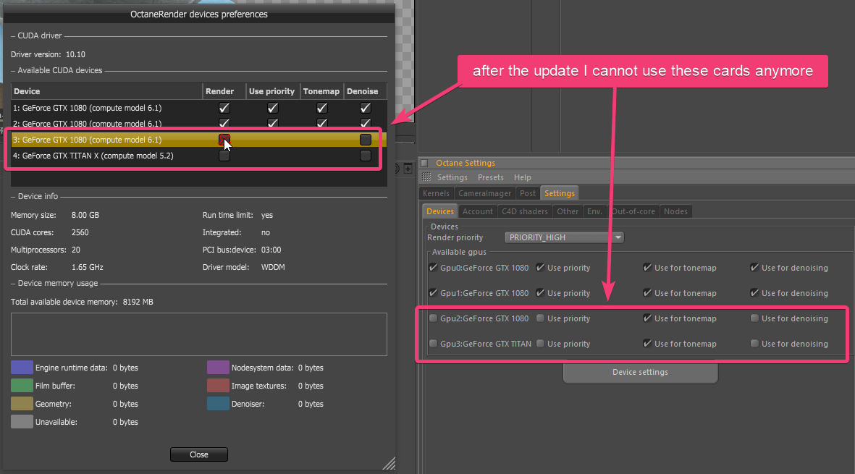Image resolution: width=855 pixels, height=474 pixels.
Task: Enable Gpu3:GeForce GTX TITAN checkbox
Action: [x=433, y=344]
